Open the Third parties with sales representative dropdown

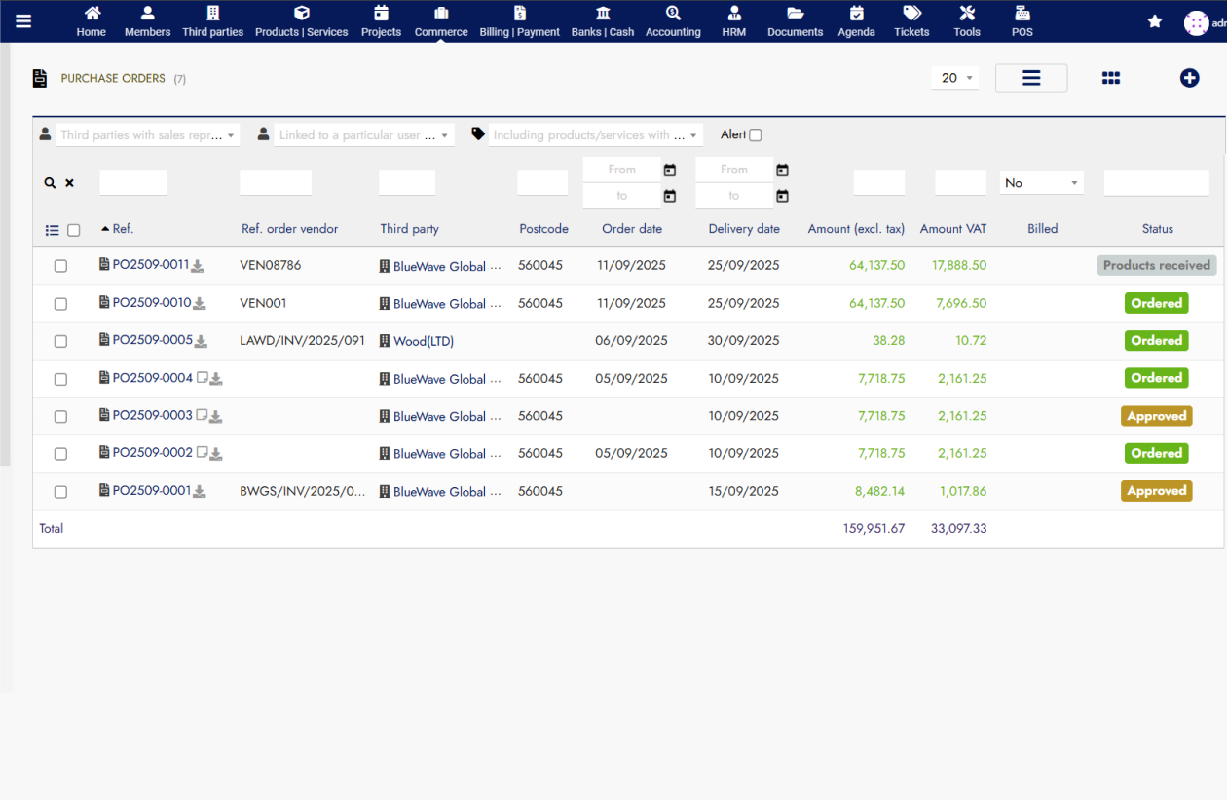point(148,135)
